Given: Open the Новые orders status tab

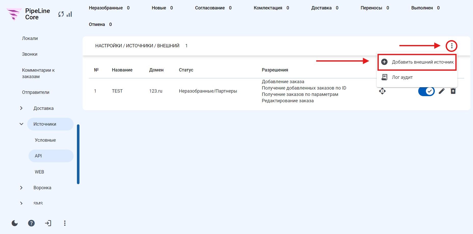Looking at the screenshot, I should tap(162, 8).
